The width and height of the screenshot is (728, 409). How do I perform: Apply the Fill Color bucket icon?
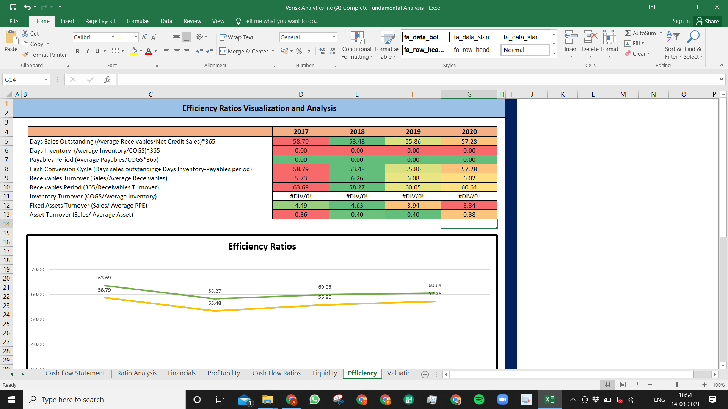coord(134,51)
